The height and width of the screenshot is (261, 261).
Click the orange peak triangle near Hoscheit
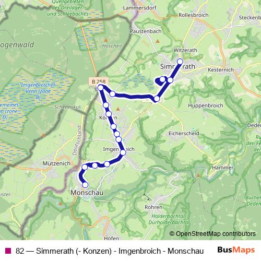[x=106, y=40]
